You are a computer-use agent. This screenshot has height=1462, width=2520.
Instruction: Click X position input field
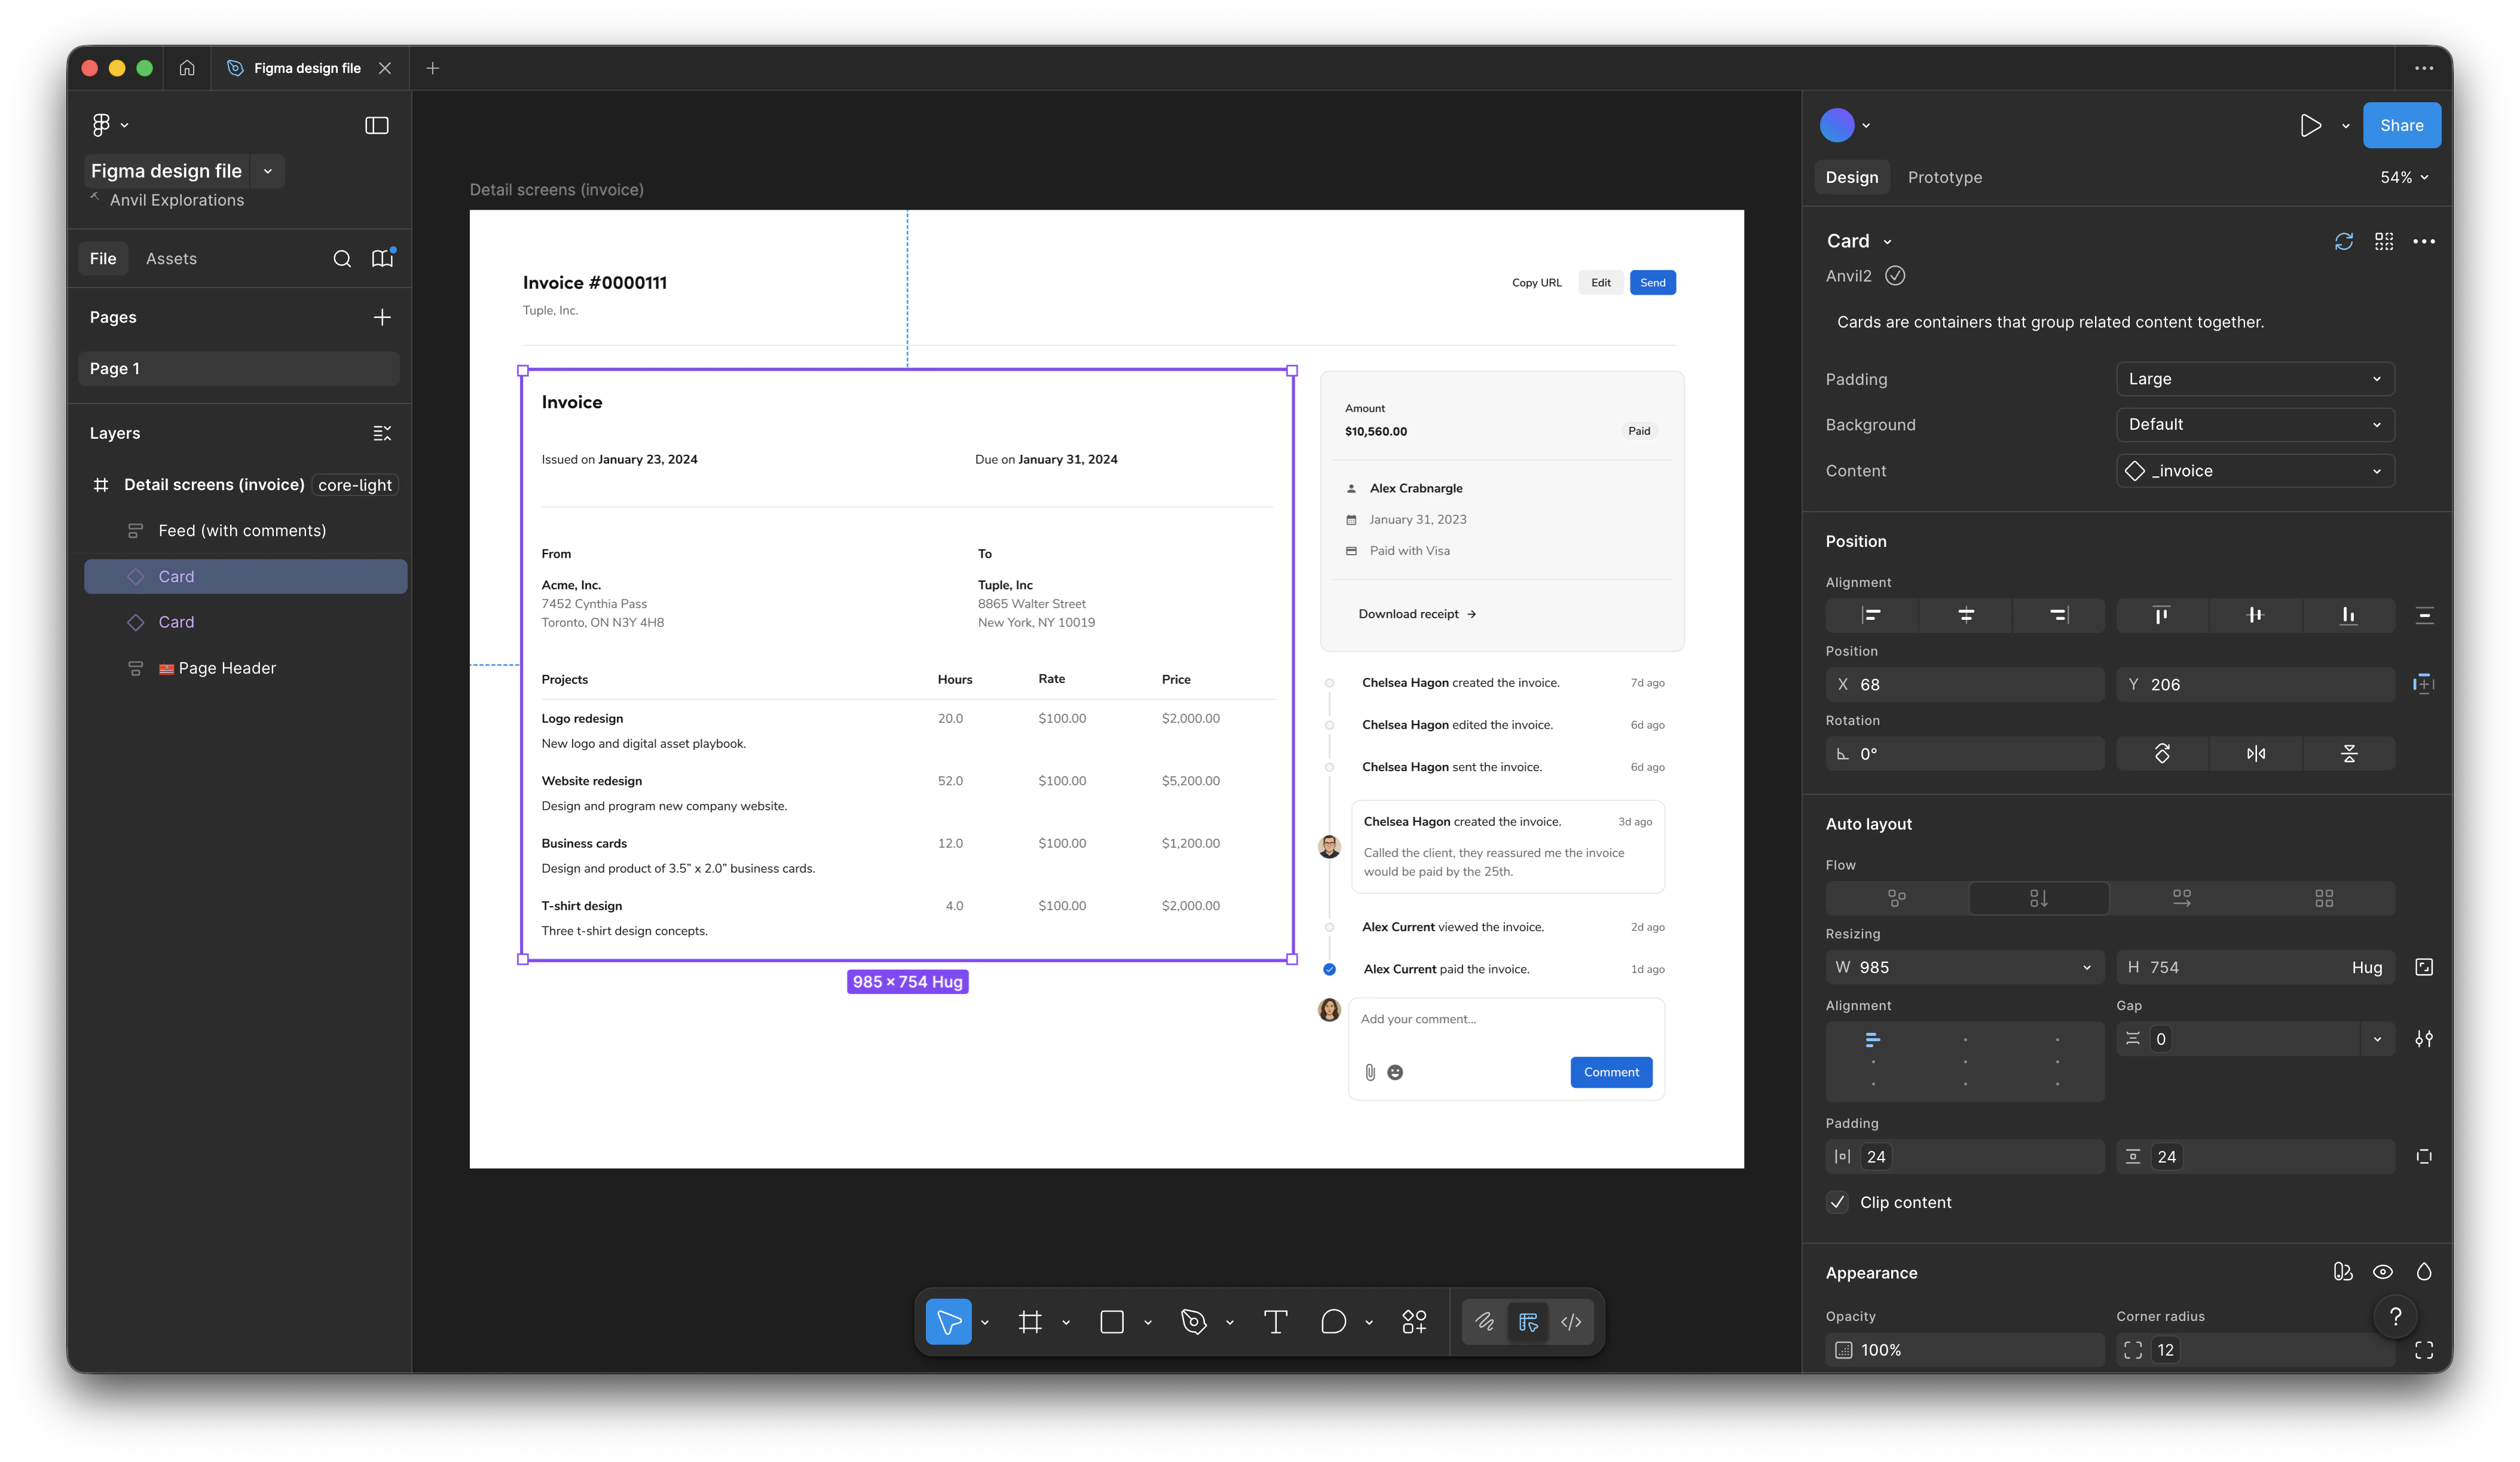(x=1965, y=684)
